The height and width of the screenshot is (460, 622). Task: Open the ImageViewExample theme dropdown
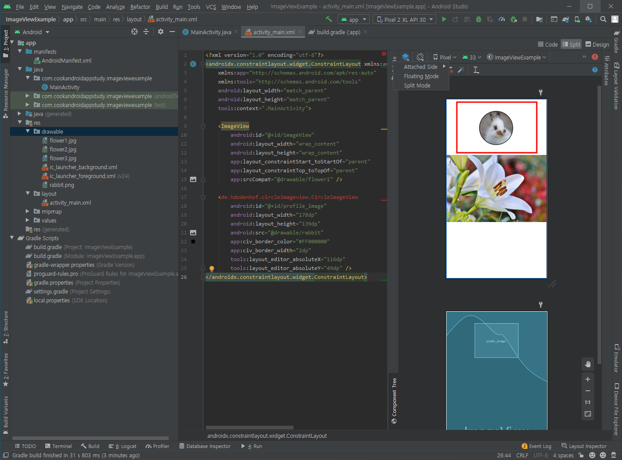tap(516, 57)
